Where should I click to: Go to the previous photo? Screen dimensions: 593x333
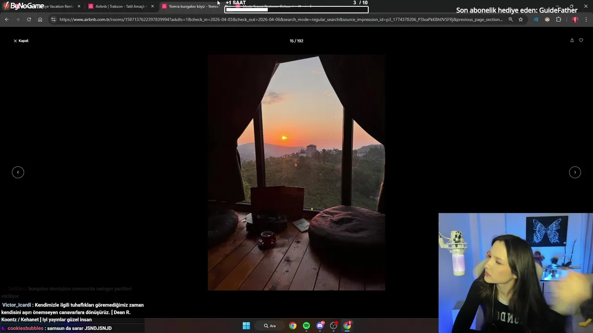18,172
